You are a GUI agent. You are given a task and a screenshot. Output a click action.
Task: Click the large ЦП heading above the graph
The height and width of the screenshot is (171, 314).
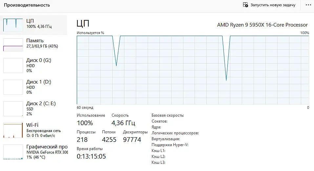point(83,24)
